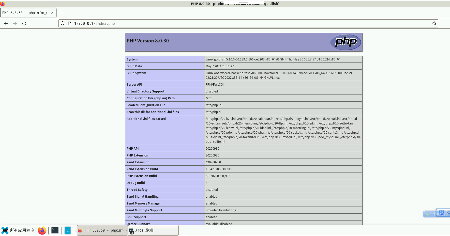Screen dimensions: 450x236
Task: Switch to the Firefox window in the taskbar
Action: coord(102,230)
